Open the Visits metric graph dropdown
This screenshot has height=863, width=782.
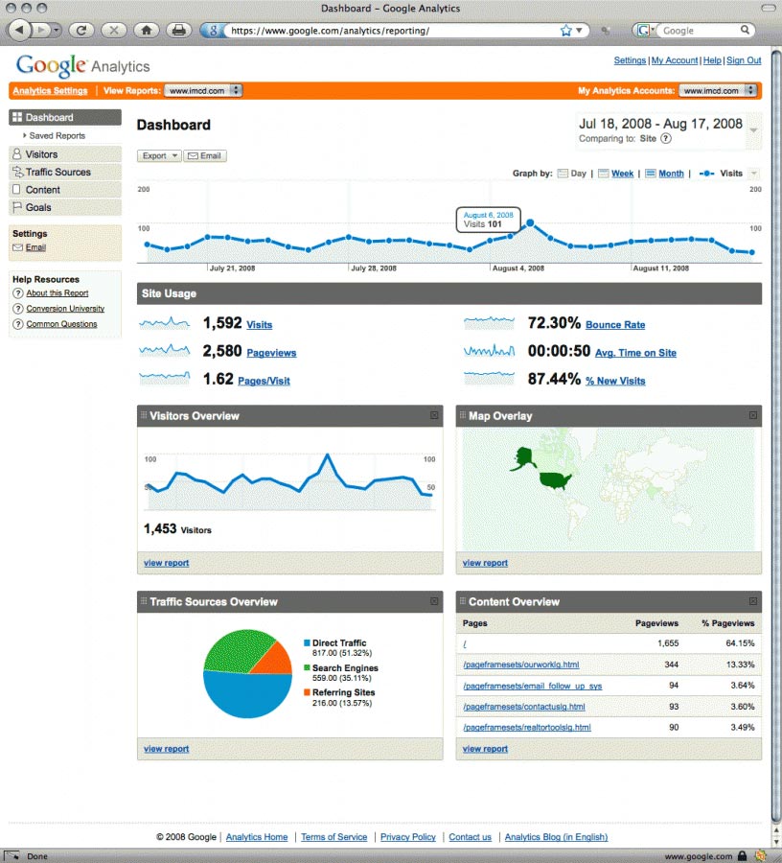pos(754,174)
